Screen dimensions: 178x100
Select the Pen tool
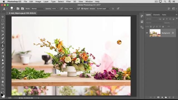point(3,67)
